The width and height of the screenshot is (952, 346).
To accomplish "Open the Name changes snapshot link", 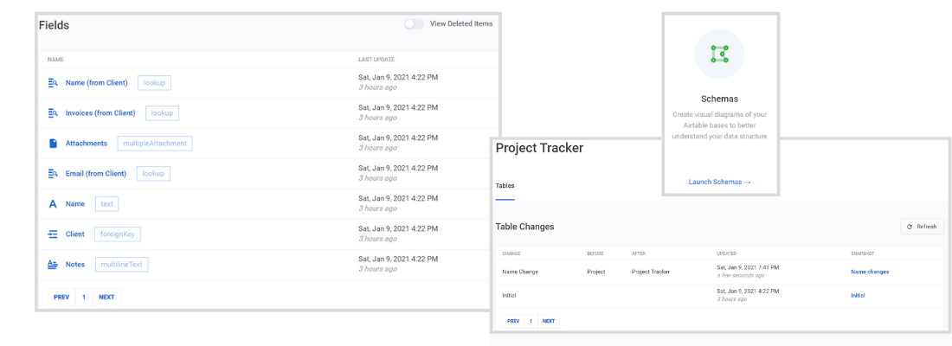I will pyautogui.click(x=869, y=272).
